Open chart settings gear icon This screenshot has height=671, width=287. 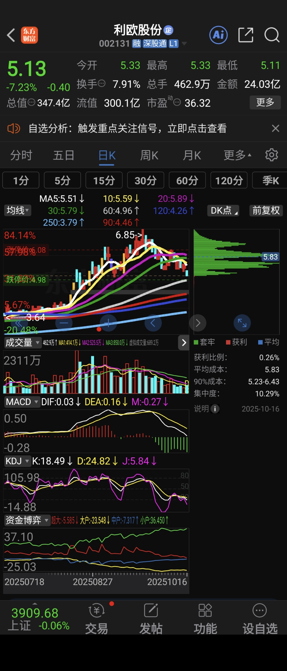(272, 155)
